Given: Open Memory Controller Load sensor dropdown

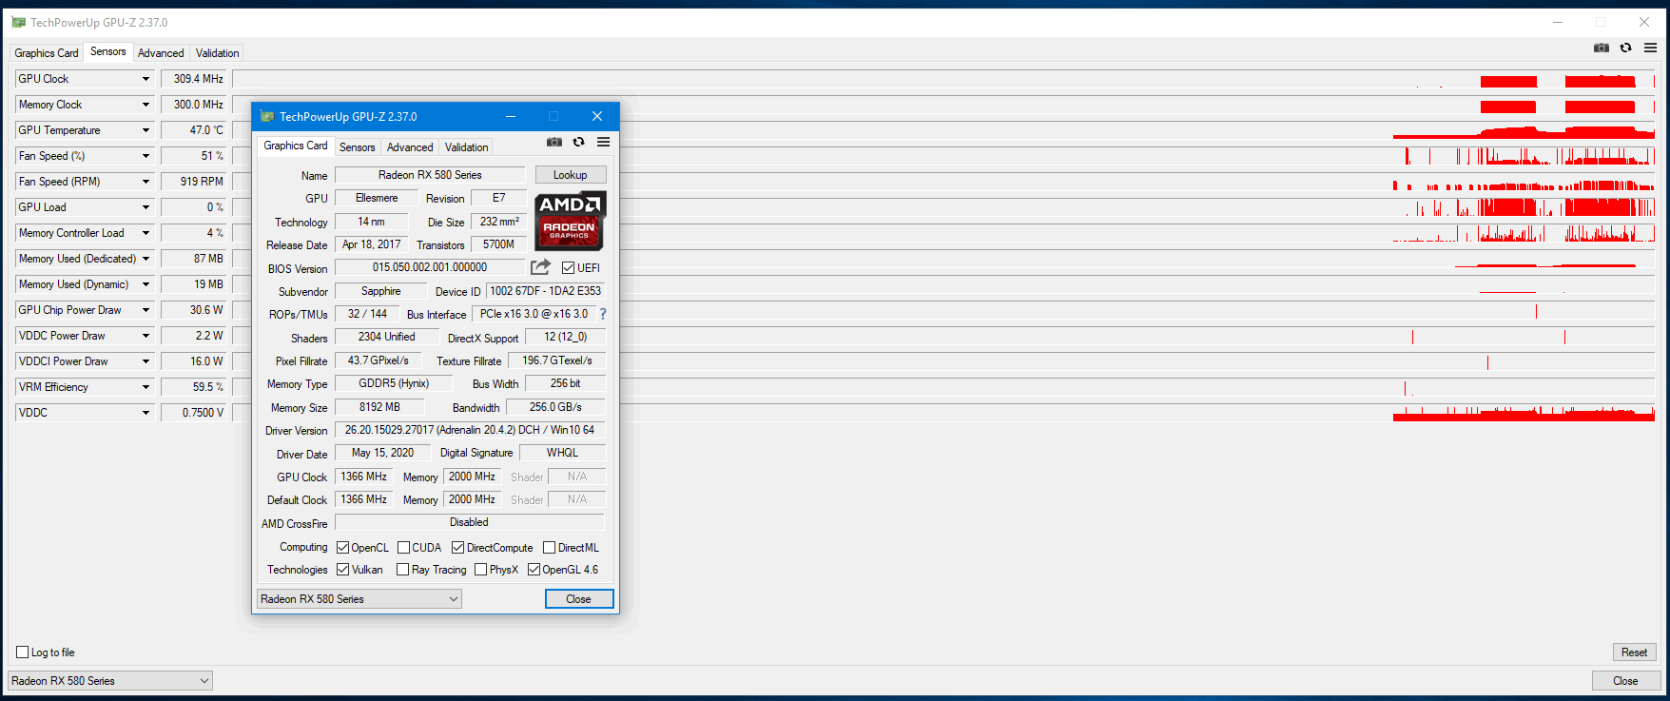Looking at the screenshot, I should click(146, 233).
